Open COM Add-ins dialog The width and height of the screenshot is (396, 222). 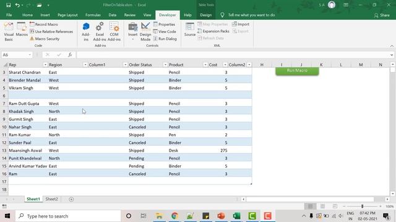tap(114, 31)
